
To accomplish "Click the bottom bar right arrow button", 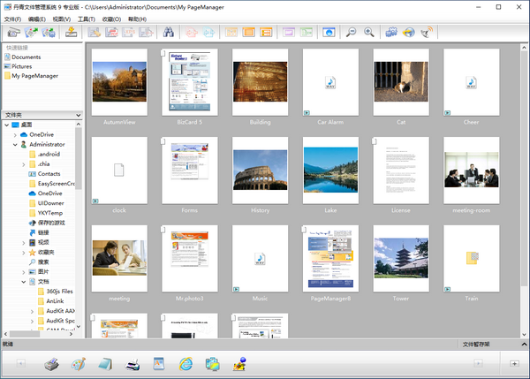I will point(478,363).
